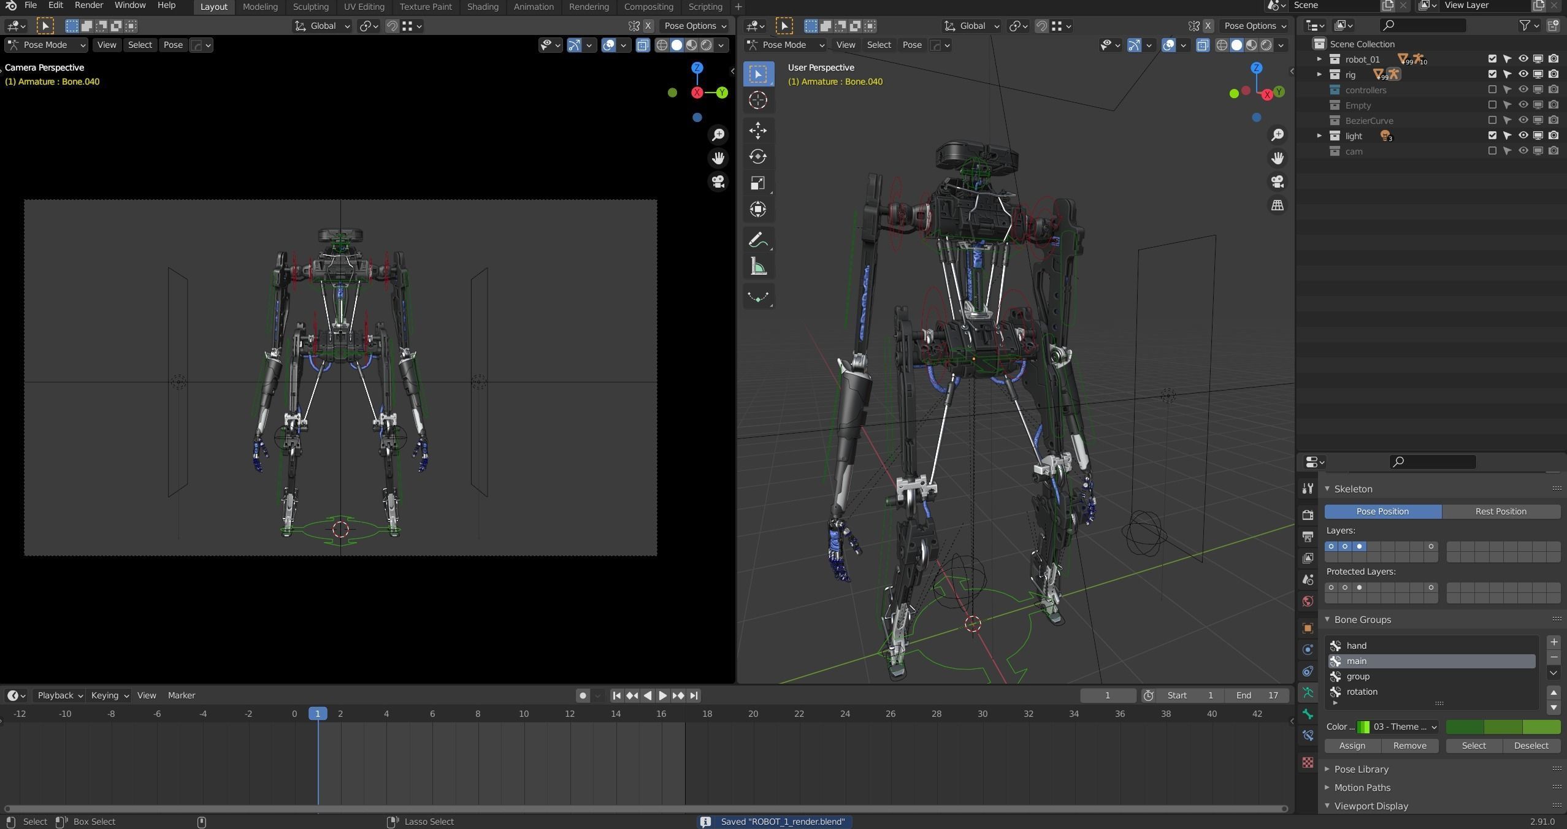Viewport: 1567px width, 829px height.
Task: Open Pose Mode dropdown in left viewport
Action: tap(47, 45)
